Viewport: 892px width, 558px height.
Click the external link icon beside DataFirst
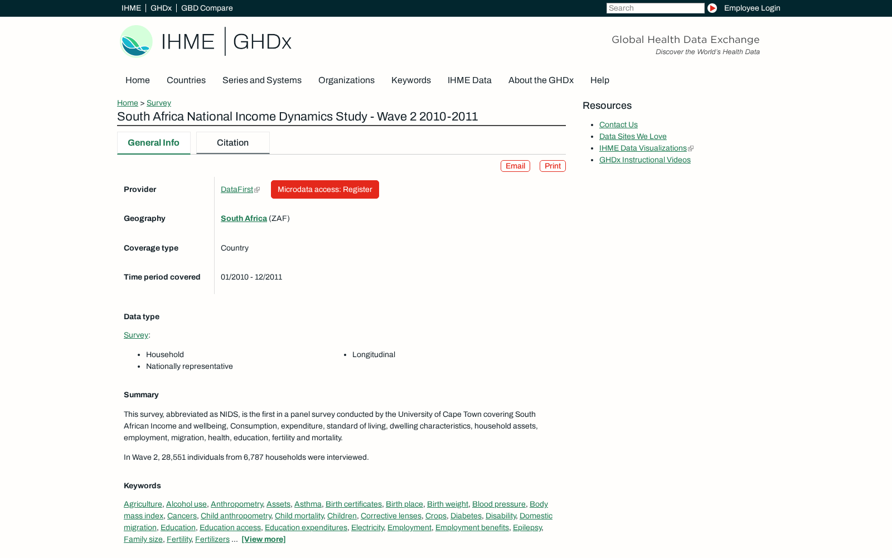257,190
